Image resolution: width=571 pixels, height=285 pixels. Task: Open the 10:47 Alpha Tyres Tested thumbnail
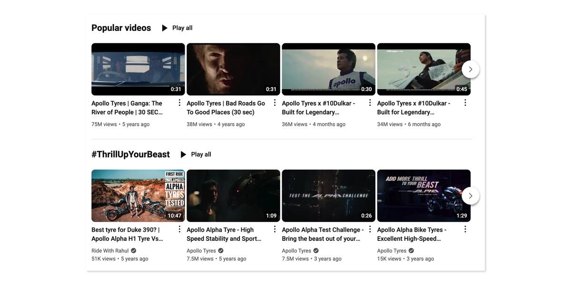[138, 196]
